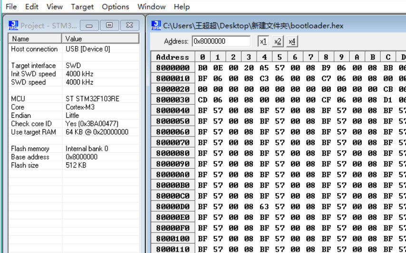
Task: Click the Address input field
Action: (x=221, y=41)
